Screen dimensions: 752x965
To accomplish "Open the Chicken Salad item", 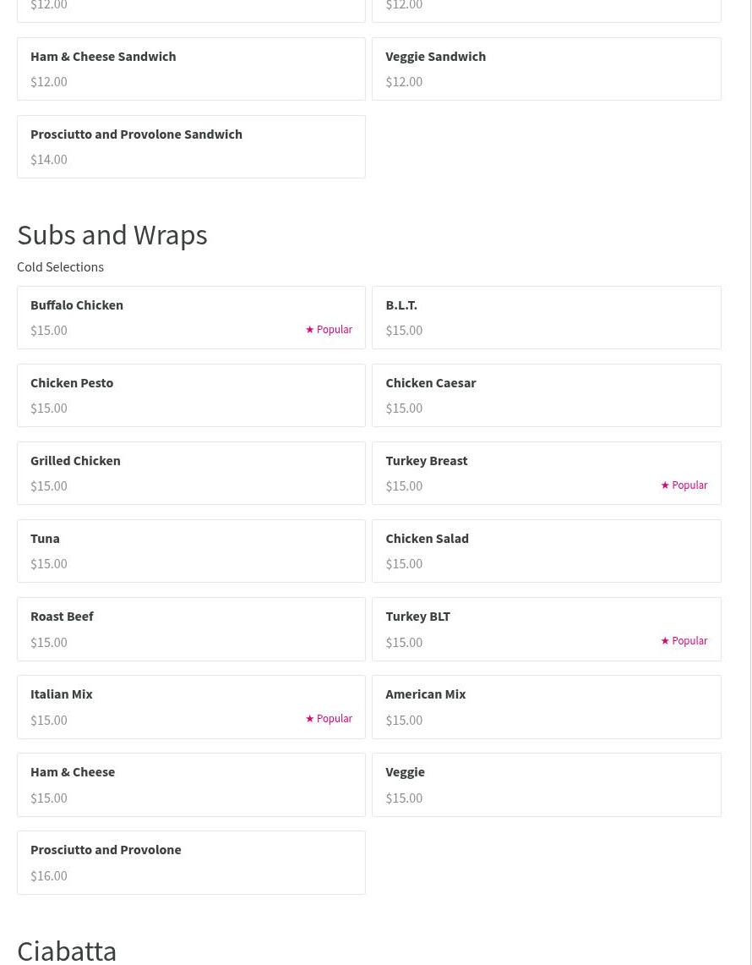I will point(546,551).
